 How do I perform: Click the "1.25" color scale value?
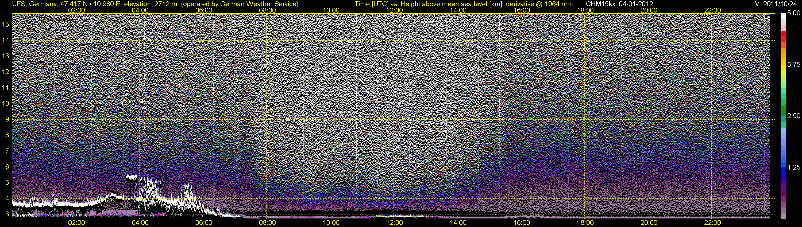(x=794, y=167)
